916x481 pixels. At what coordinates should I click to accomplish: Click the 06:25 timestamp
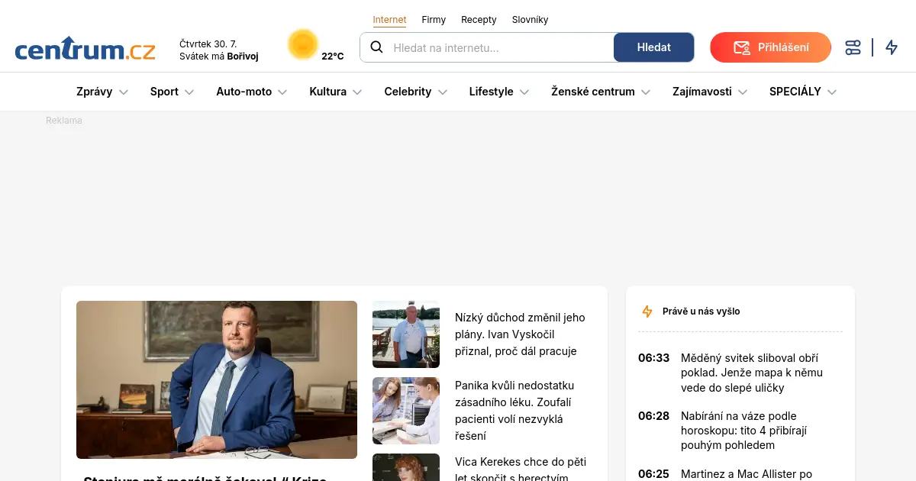click(653, 474)
